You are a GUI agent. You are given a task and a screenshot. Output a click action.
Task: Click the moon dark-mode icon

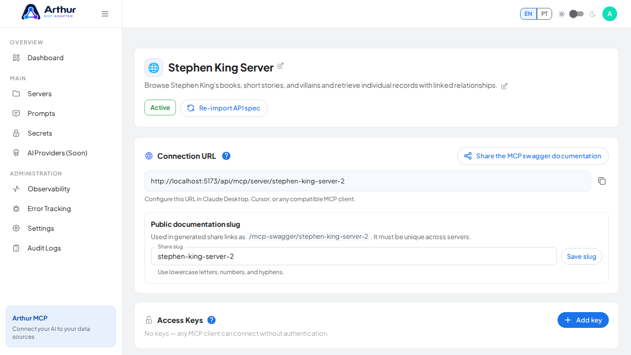593,14
